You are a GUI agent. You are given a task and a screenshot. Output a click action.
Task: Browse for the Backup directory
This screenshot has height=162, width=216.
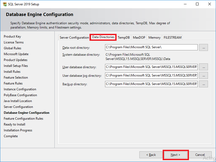point(203,84)
